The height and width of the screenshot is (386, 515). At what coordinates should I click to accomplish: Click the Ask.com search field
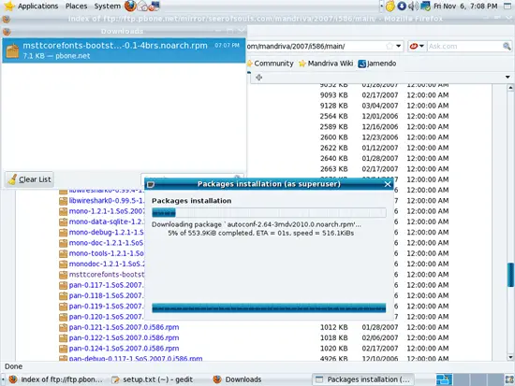464,46
